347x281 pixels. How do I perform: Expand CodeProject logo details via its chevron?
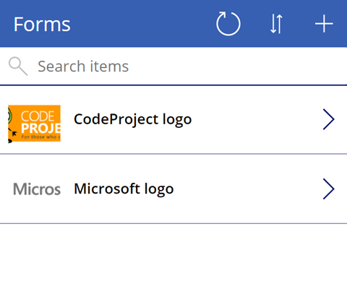329,119
